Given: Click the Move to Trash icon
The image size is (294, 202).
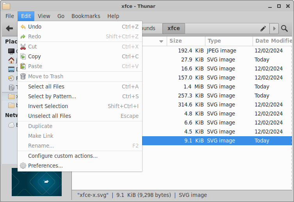Looking at the screenshot, I should [x=23, y=76].
